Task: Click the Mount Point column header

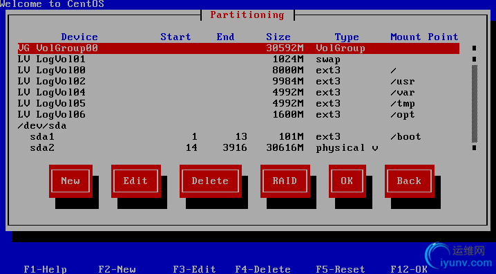Action: pyautogui.click(x=425, y=37)
